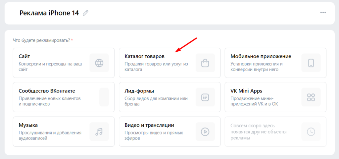This screenshot has width=339, height=159.
Task: Select Музыка advertising object
Action: coord(64,132)
